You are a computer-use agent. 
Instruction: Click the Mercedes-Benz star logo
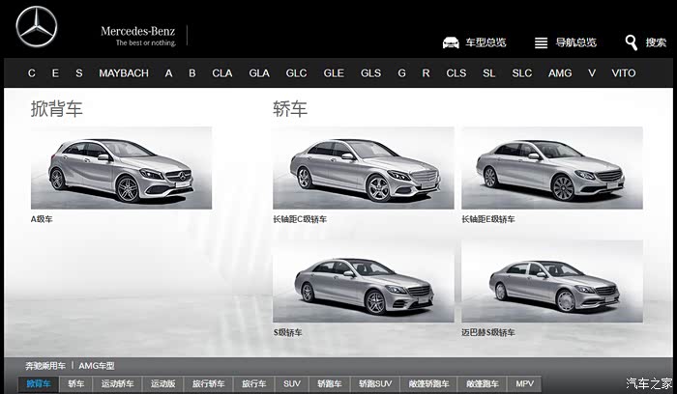click(x=37, y=26)
